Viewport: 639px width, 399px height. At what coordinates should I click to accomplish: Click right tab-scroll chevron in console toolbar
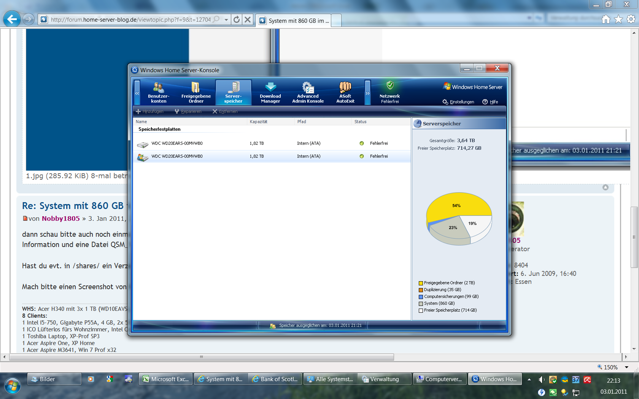(367, 92)
